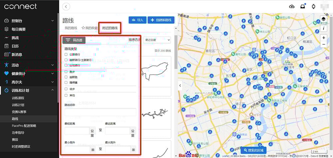Open the watch device icon

[x=313, y=7]
